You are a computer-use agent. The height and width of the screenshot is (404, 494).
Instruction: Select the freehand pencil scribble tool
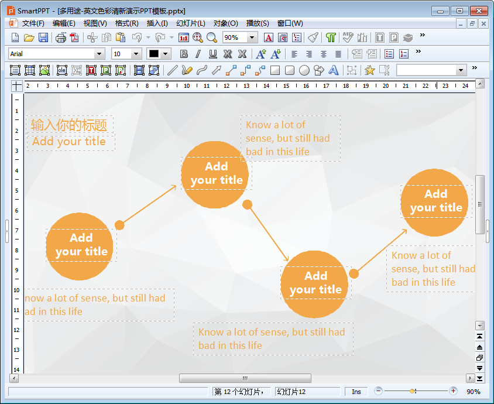(x=187, y=70)
